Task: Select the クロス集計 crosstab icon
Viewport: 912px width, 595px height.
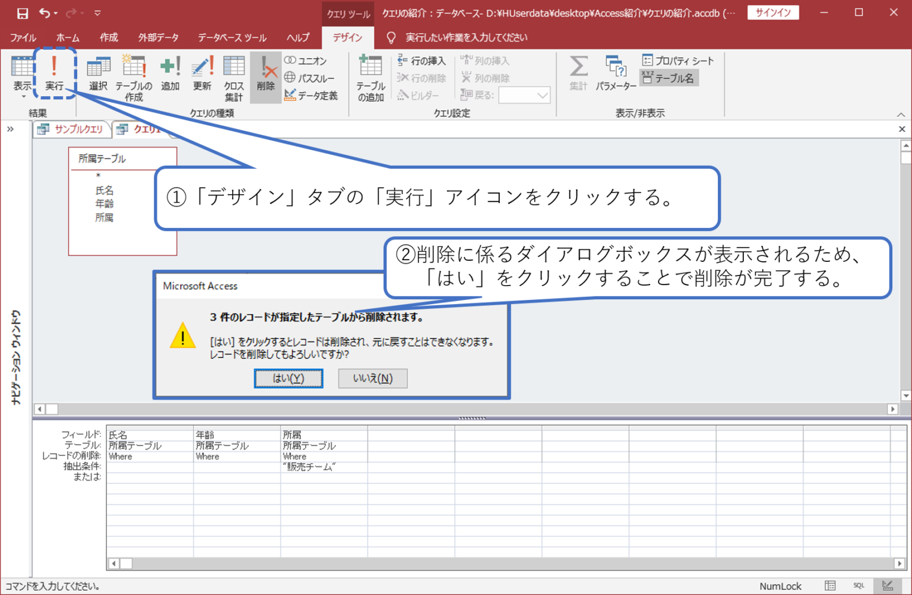Action: click(x=234, y=78)
